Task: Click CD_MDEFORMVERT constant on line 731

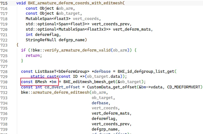Action: pos(184,87)
